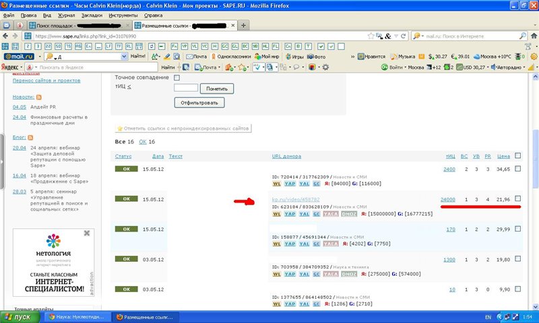Reload the page with the refresh icon

[x=404, y=36]
